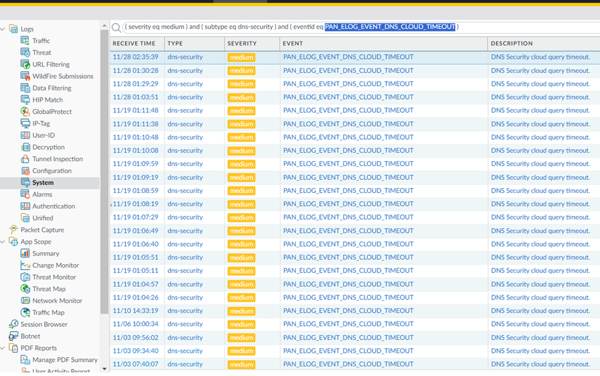Click the GlobalProtect logs icon
Image resolution: width=600 pixels, height=376 pixels.
point(27,111)
